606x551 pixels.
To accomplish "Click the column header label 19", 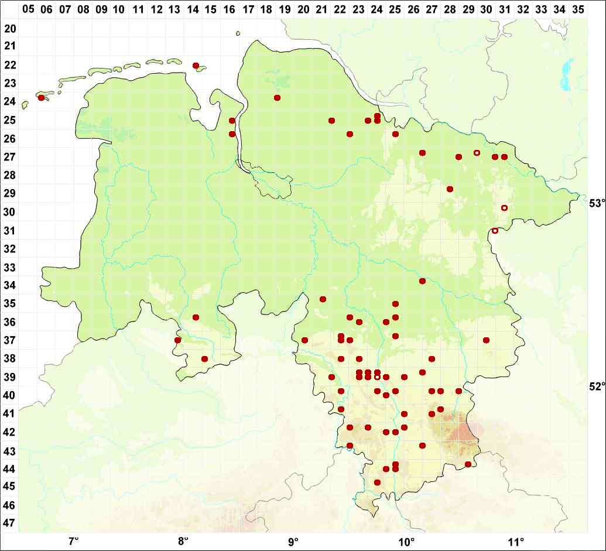I will pyautogui.click(x=285, y=9).
